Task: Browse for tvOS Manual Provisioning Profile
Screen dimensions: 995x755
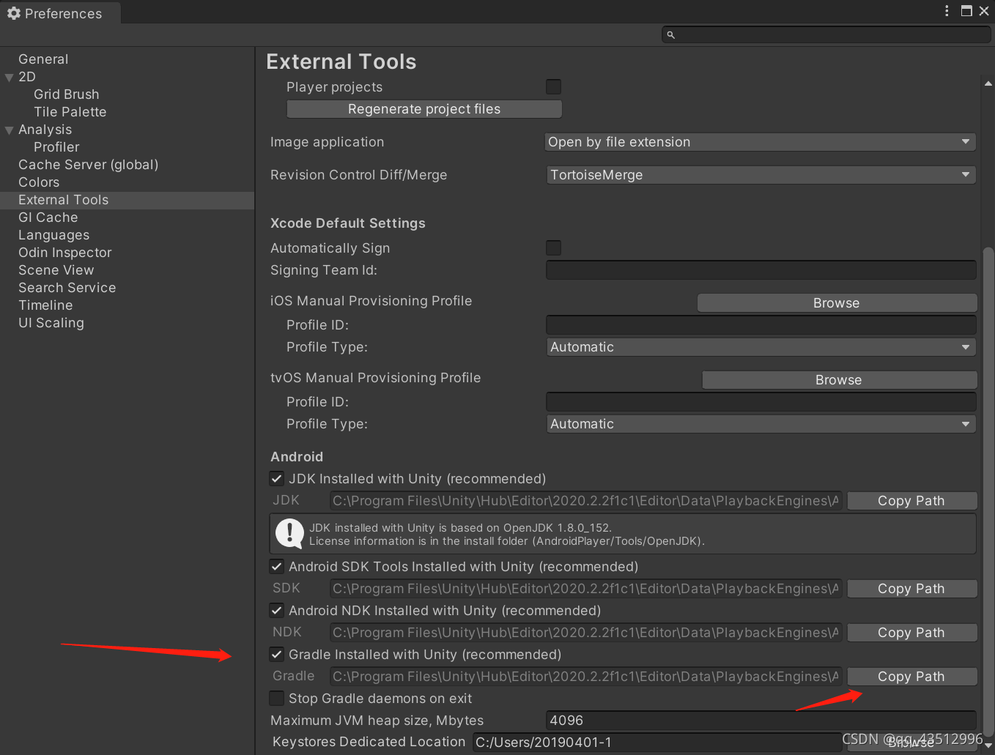Action: point(839,379)
